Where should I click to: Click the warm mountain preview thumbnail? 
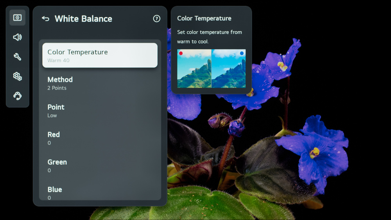pyautogui.click(x=194, y=68)
